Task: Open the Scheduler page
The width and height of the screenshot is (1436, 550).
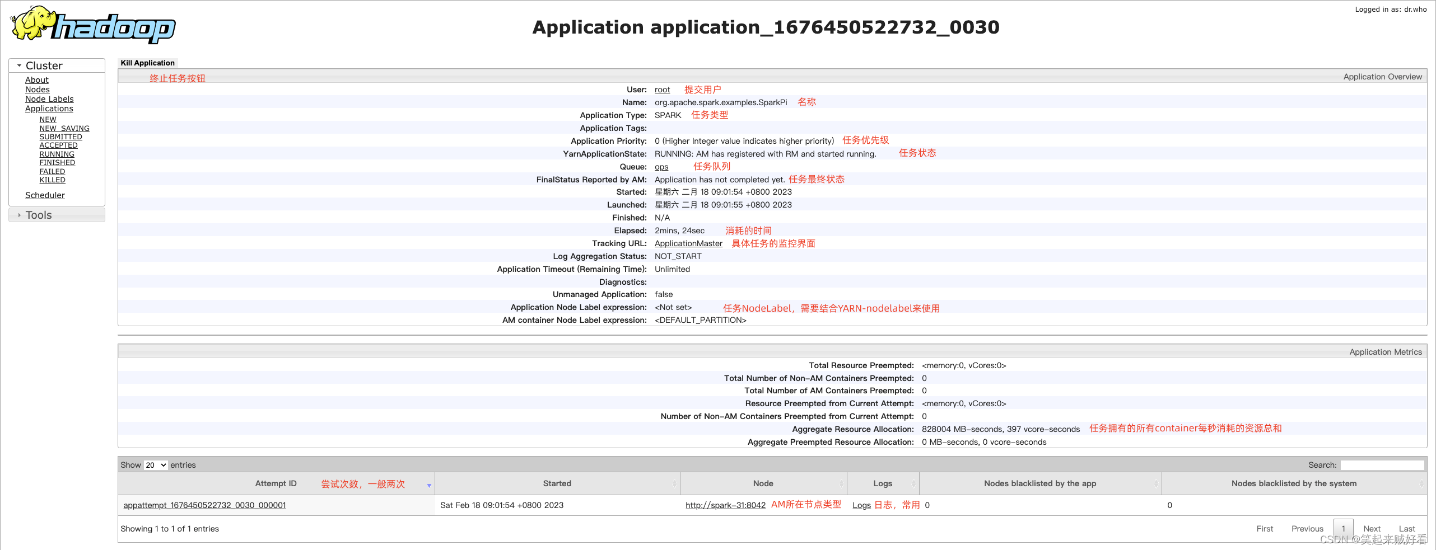Action: [x=45, y=195]
